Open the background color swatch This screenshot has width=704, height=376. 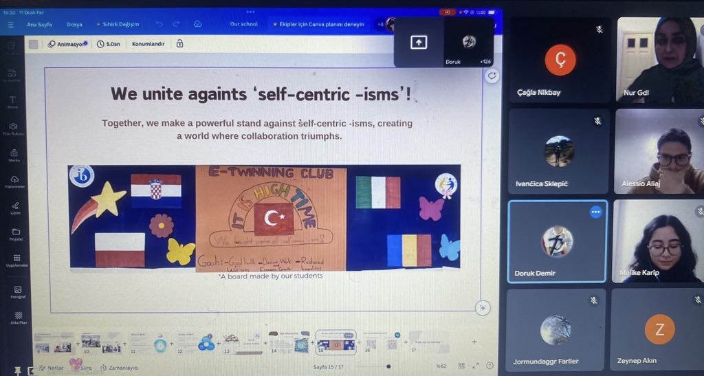tap(33, 44)
